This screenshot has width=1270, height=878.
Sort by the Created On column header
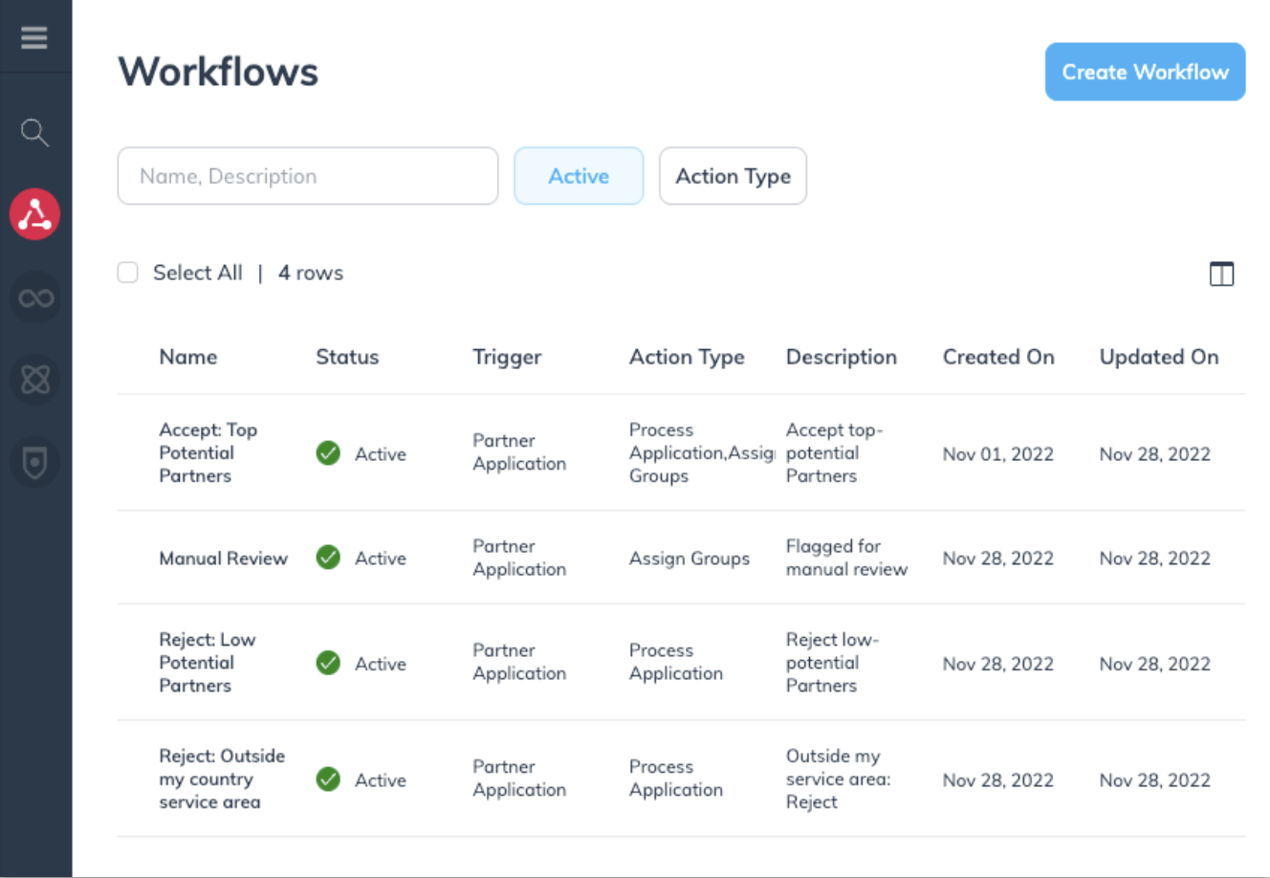(x=998, y=357)
